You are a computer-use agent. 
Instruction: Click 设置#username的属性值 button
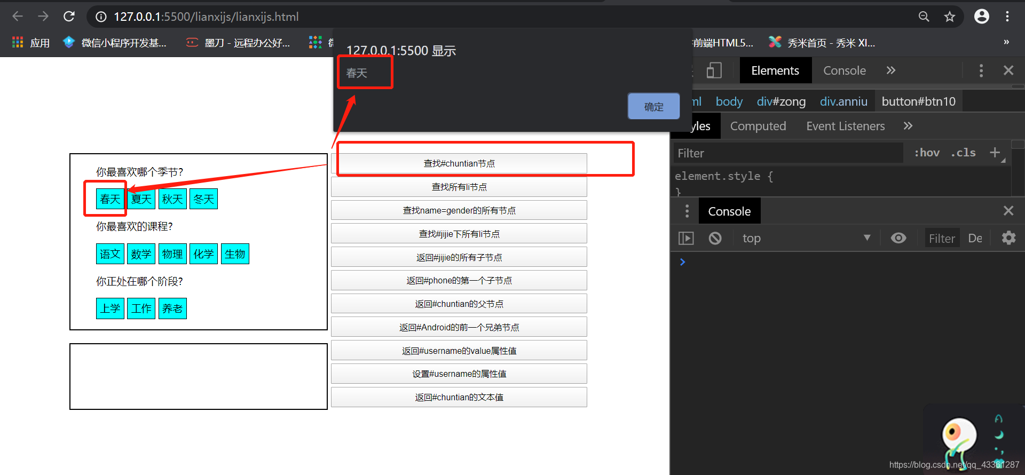coord(459,374)
